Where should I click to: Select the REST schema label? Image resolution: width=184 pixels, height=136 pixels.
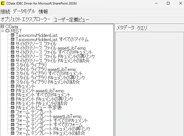tap(16, 31)
